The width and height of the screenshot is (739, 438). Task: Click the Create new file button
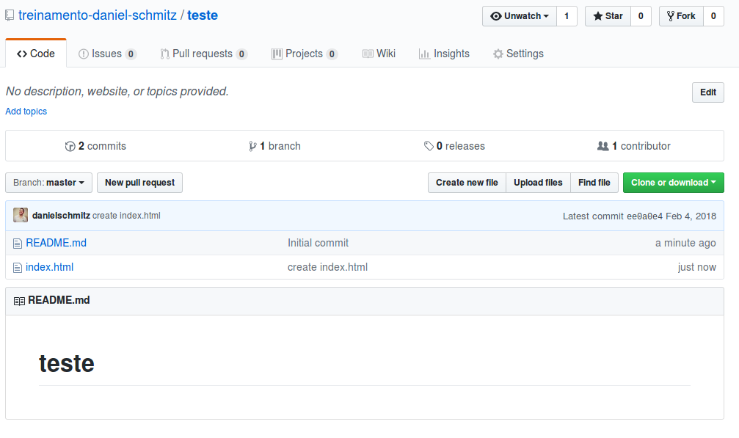pos(467,183)
